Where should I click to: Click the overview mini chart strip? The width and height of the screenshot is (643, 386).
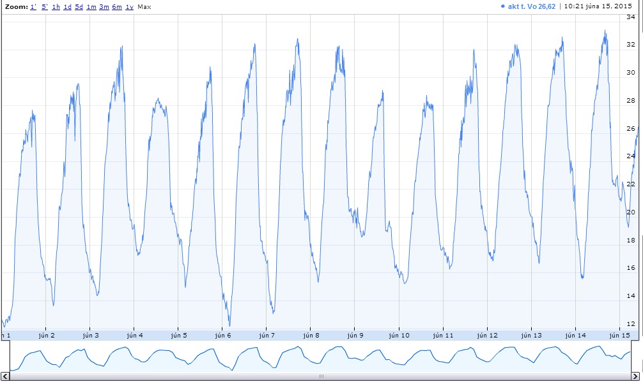pos(320,356)
